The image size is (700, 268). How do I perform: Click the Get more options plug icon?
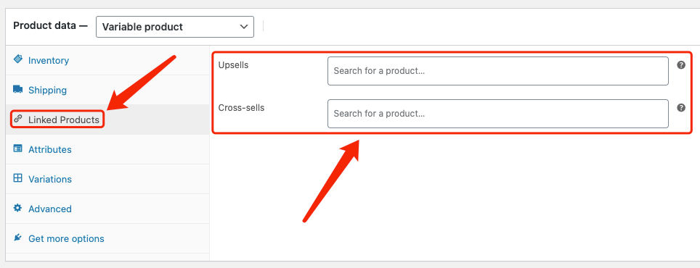point(18,238)
